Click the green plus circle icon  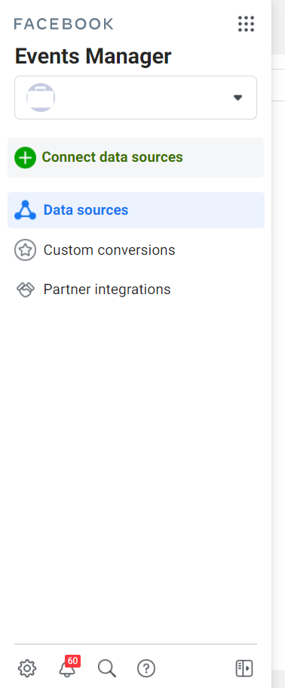(x=25, y=157)
